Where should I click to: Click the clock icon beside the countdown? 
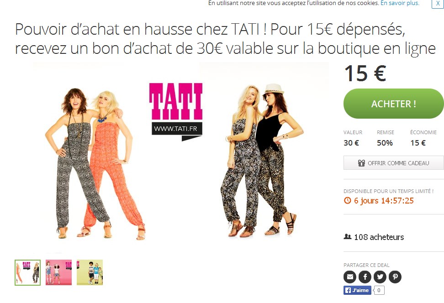point(348,201)
